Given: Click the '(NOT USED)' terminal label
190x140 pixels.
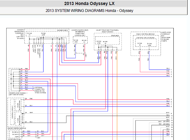Looking at the screenshot, I should click(34, 50).
